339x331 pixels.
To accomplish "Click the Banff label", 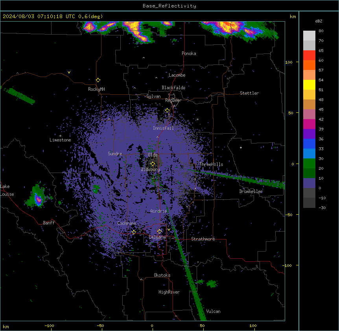I will pos(49,223).
